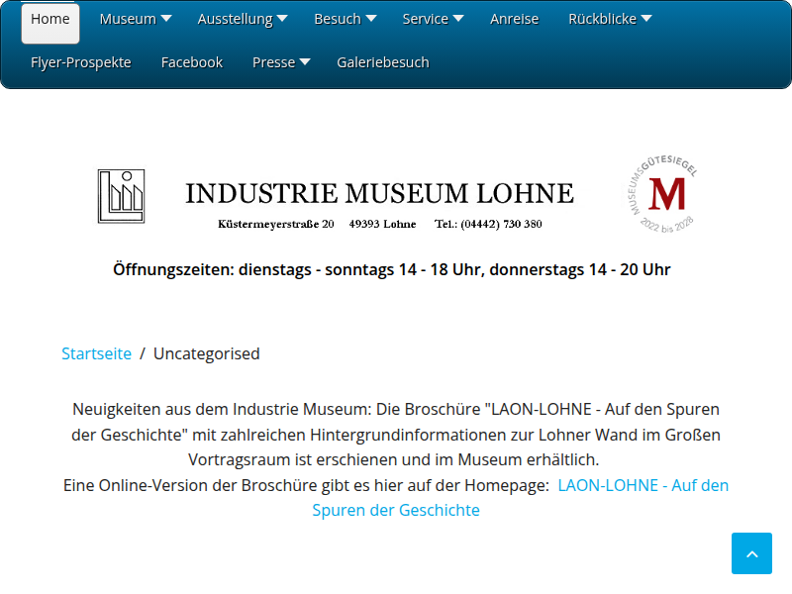Click the Industrie Museum building logo
The image size is (792, 594).
(121, 196)
